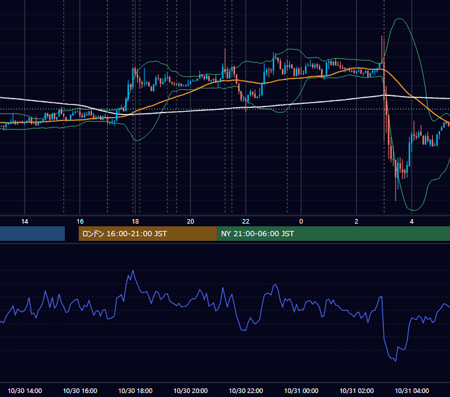Click the 18 hour label on the chart axis
Viewport: 450px width, 397px height.
(x=135, y=222)
